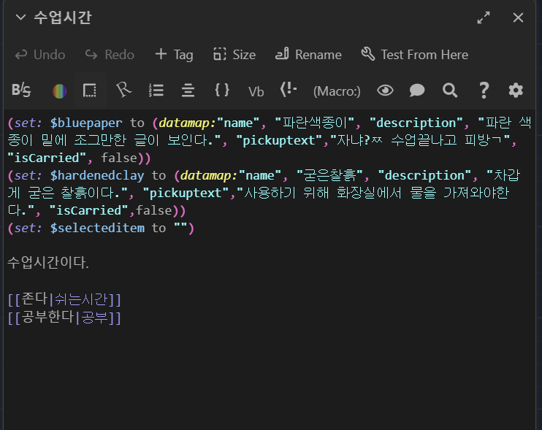
Task: Insert curly braces collapse whitespace markup
Action: [222, 90]
